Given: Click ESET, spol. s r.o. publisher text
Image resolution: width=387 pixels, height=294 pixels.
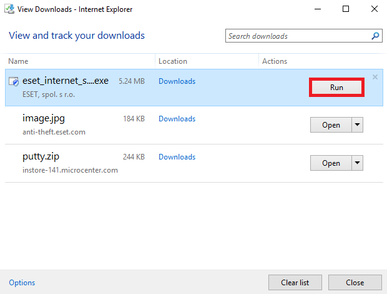Looking at the screenshot, I should click(x=49, y=94).
